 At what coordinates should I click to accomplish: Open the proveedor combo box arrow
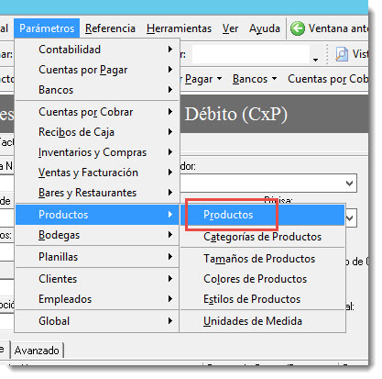coord(349,184)
